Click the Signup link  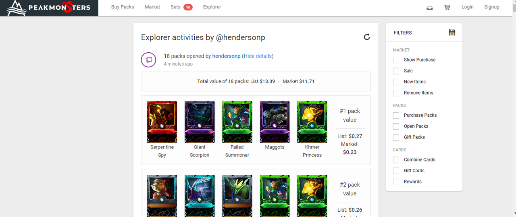492,7
